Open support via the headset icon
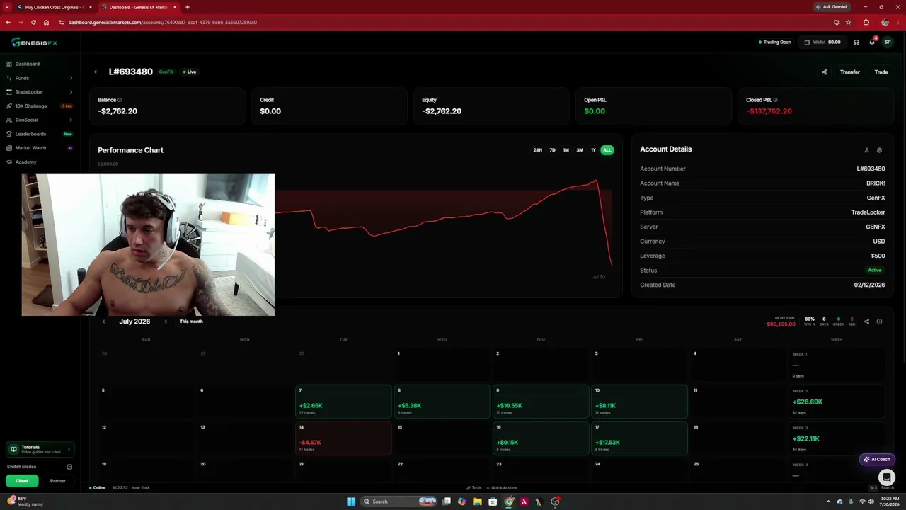The height and width of the screenshot is (510, 906). point(856,42)
